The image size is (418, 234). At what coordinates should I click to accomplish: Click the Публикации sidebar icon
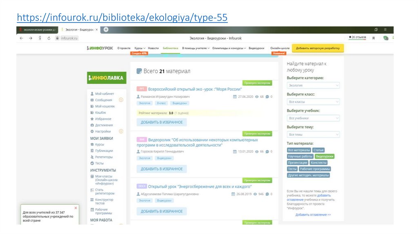tap(92, 151)
